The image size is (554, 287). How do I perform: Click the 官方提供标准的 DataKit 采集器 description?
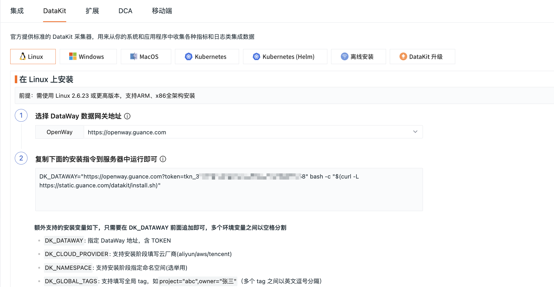click(x=132, y=37)
